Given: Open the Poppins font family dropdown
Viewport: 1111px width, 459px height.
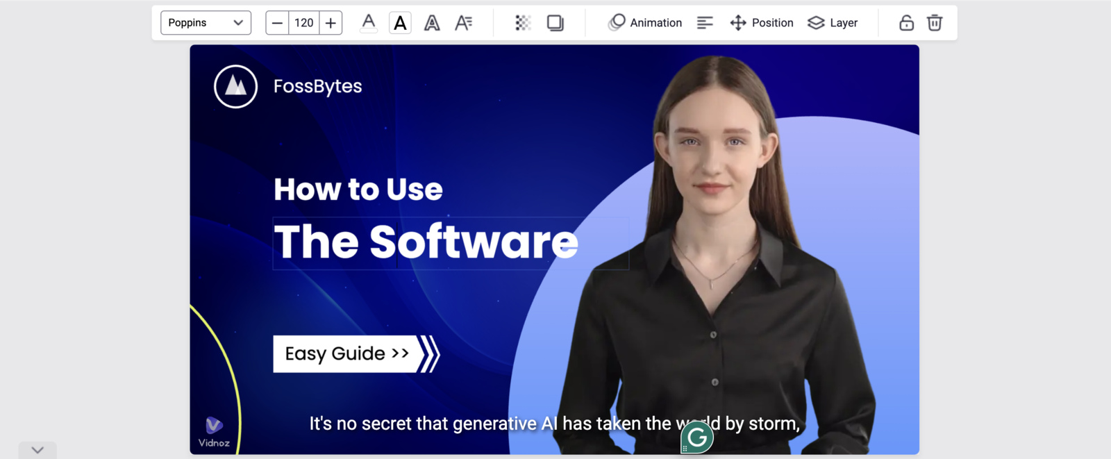Looking at the screenshot, I should pos(206,23).
